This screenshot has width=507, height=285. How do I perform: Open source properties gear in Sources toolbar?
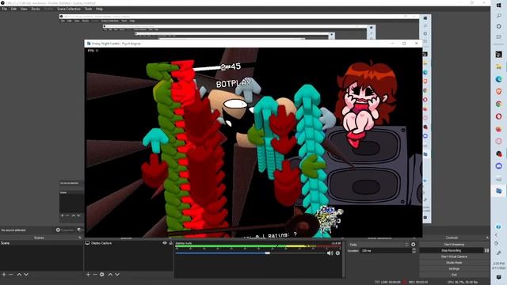(102, 275)
